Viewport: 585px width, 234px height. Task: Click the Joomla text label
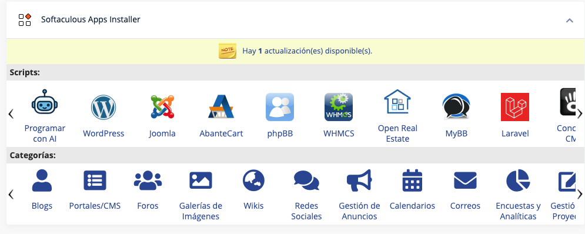click(x=162, y=133)
